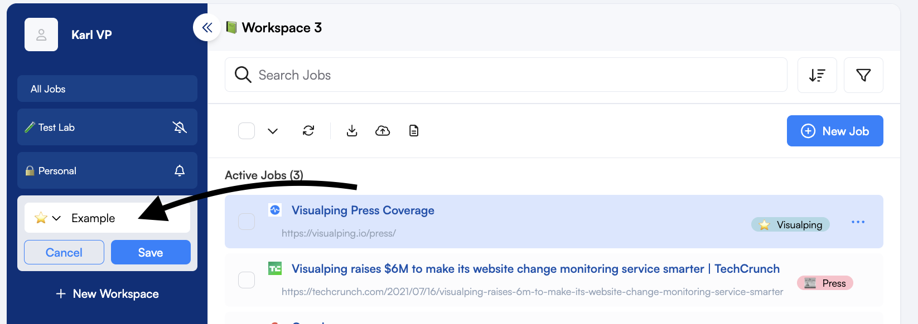Check the TechCrunch job checkbox

[247, 280]
